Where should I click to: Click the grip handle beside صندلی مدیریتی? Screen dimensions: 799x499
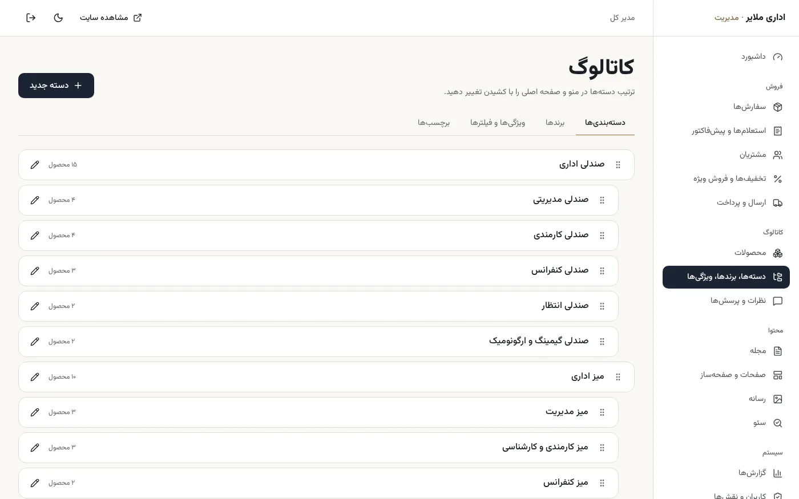point(602,200)
